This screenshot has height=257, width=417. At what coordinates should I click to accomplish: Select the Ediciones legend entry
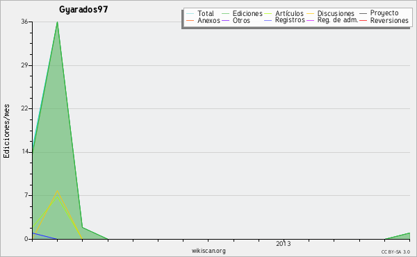click(242, 13)
